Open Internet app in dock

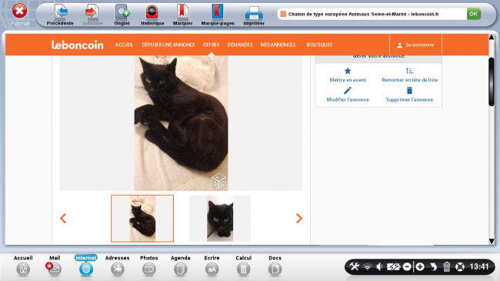click(x=86, y=266)
